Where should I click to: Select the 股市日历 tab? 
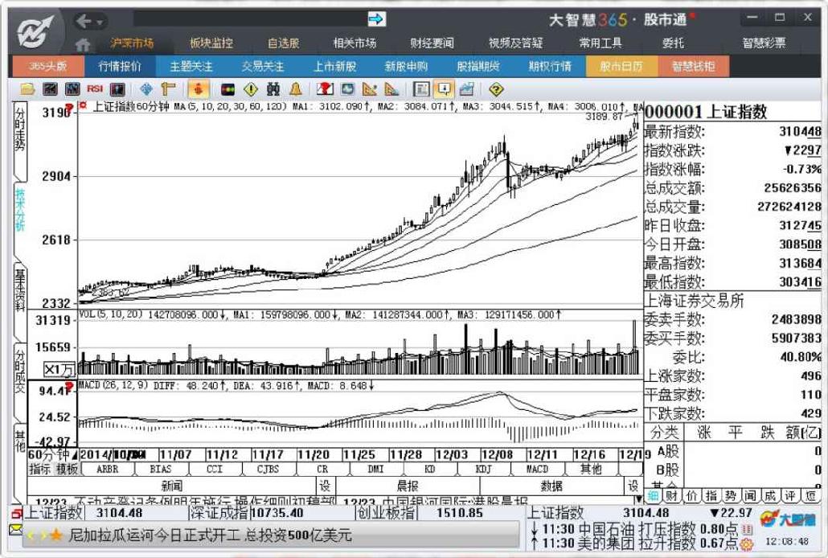tap(621, 66)
